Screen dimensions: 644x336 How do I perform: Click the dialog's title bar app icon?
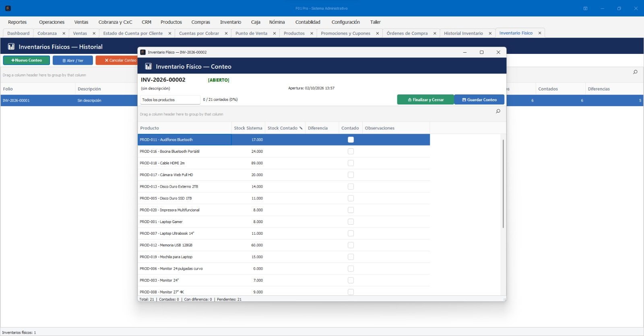pos(142,52)
